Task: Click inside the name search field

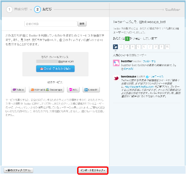Action: (x=51, y=24)
